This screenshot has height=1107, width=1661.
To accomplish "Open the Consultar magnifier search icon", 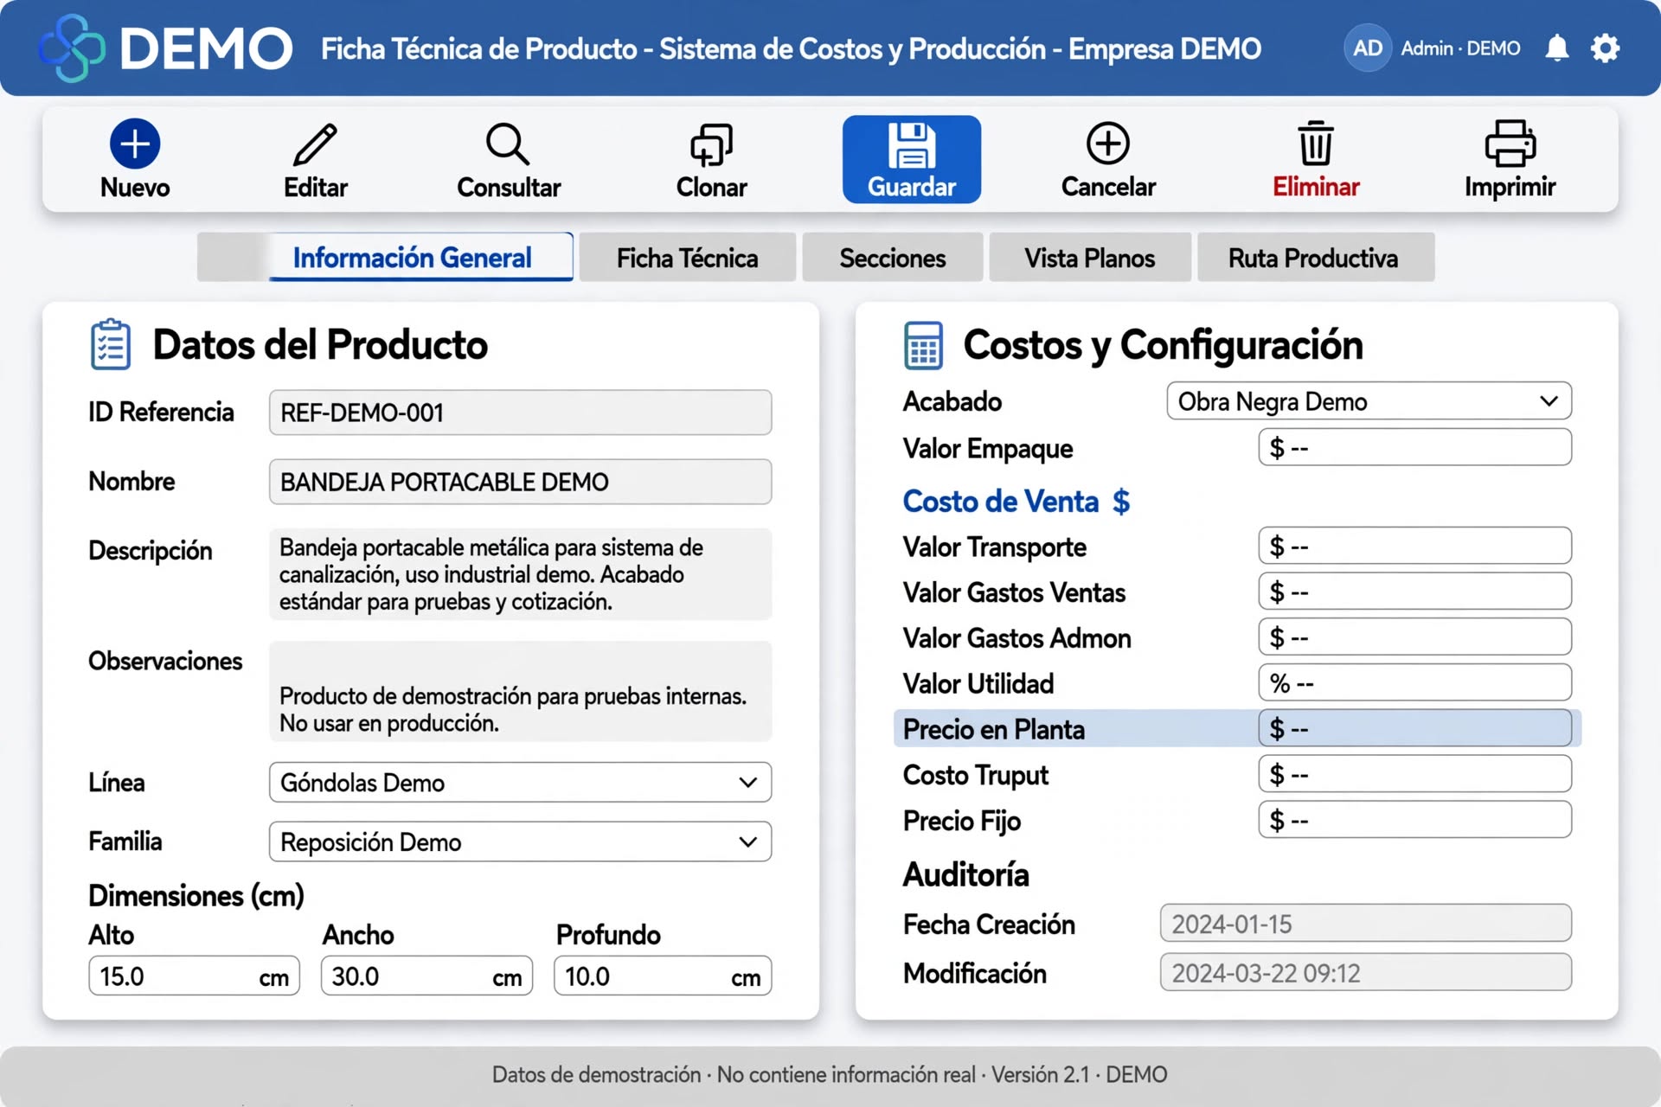I will click(508, 144).
